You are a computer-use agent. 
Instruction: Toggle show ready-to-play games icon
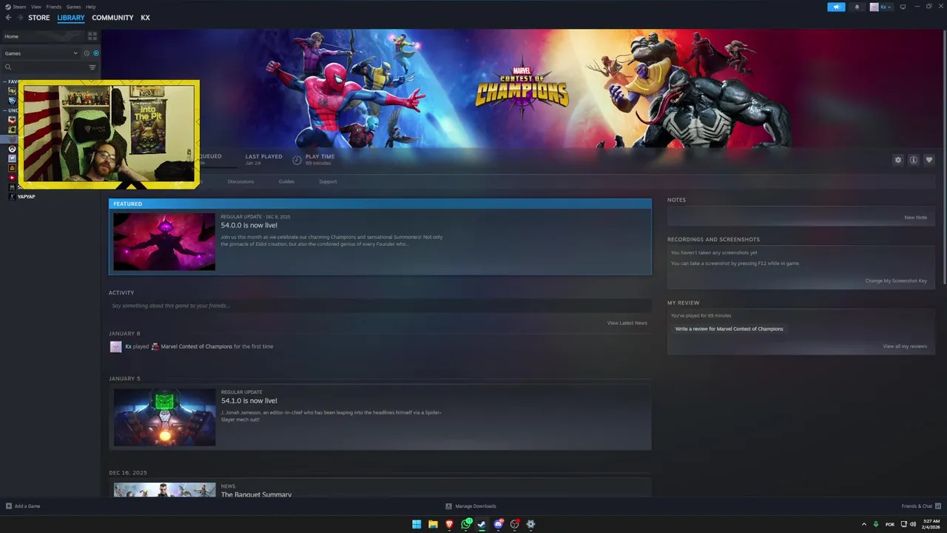coord(96,53)
